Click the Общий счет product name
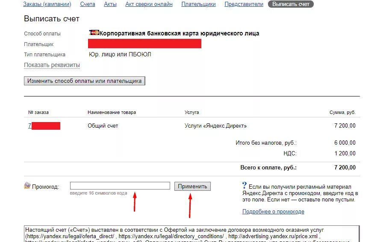377x242 pixels. 103,126
